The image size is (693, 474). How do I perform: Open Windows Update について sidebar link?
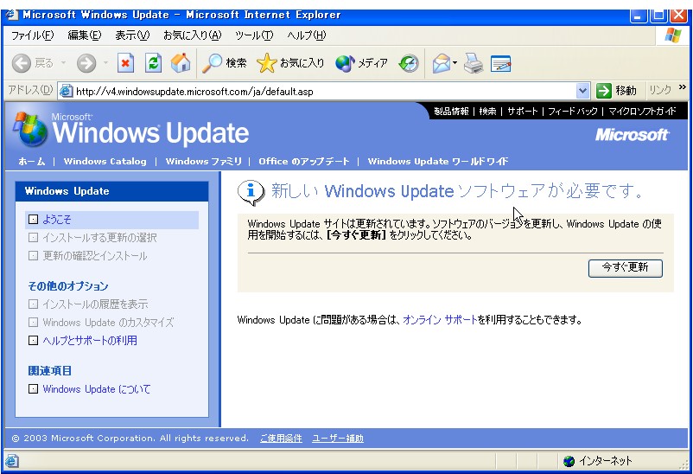[x=97, y=389]
